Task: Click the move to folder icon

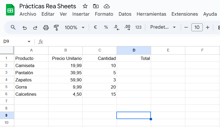Action: coord(96,6)
